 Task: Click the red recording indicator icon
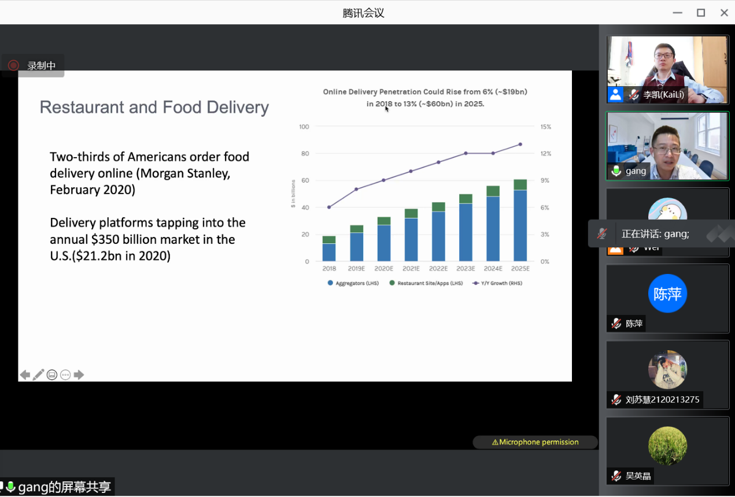coord(13,66)
